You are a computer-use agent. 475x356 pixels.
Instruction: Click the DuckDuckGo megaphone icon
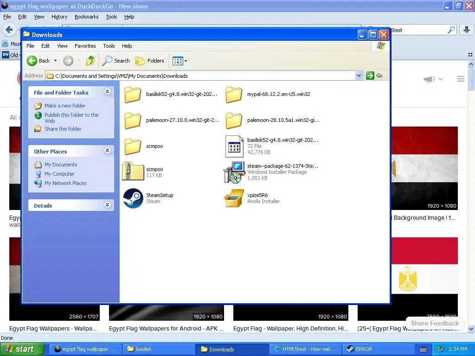coord(429,79)
